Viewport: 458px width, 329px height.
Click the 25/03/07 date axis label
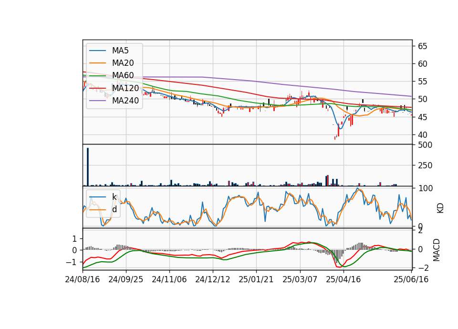[300, 279]
